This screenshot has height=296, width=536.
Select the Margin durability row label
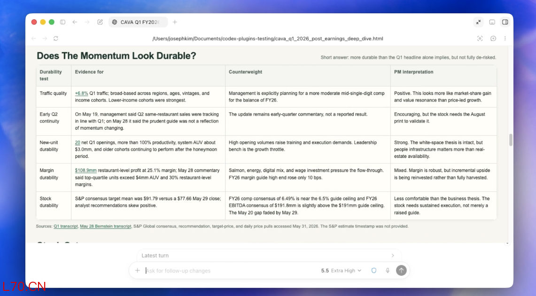coord(49,174)
